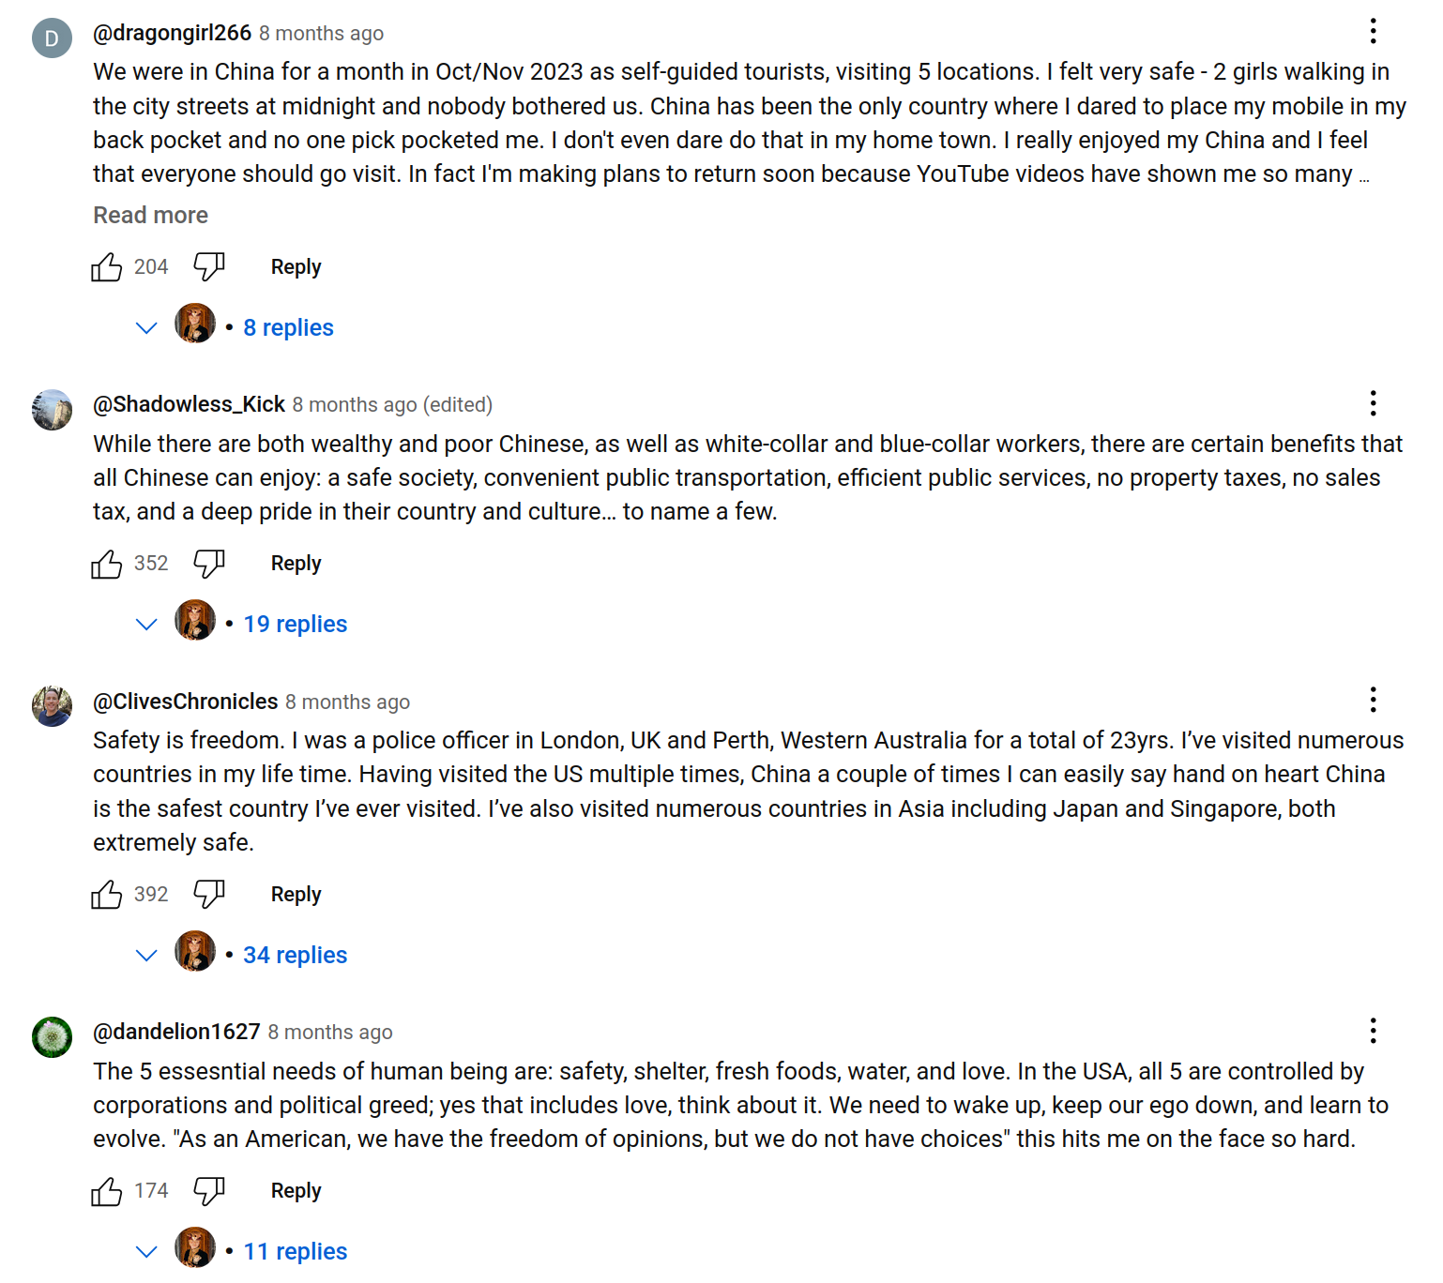Open @dandelion1627 channel via username
This screenshot has height=1283, width=1443.
pyautogui.click(x=176, y=1032)
